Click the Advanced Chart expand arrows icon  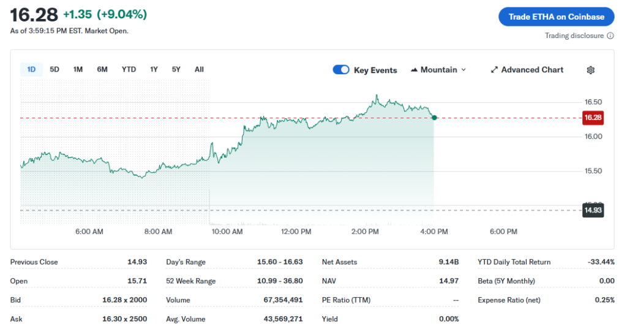(x=494, y=70)
